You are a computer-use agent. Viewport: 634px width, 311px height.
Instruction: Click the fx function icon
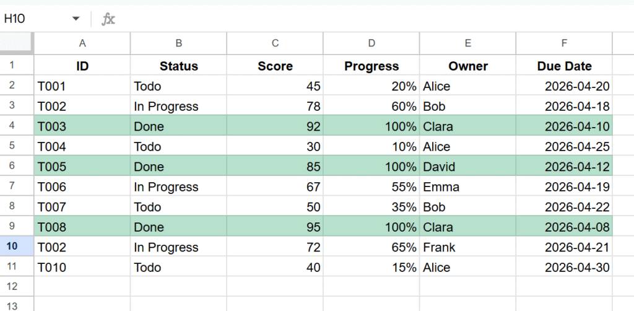click(108, 19)
